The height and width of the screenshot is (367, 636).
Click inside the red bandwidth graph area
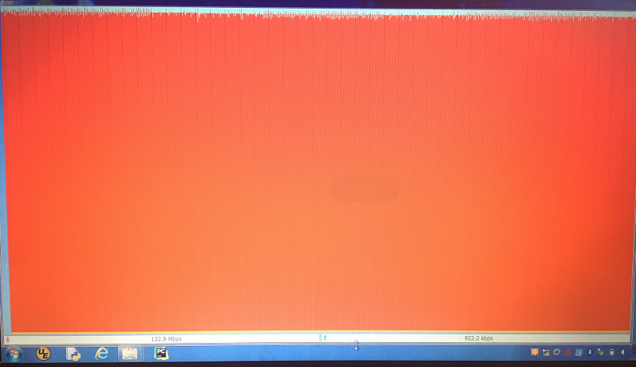(x=317, y=171)
